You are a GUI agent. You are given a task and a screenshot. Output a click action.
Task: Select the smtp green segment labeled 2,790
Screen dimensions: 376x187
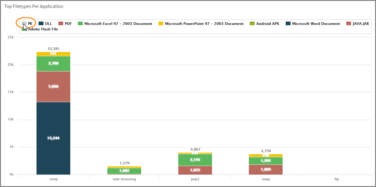coord(53,64)
